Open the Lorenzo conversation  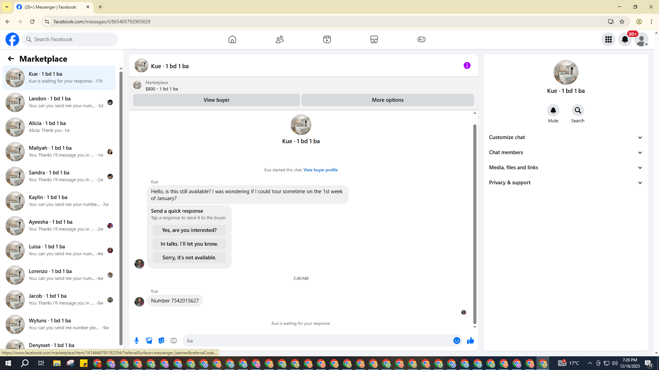click(x=59, y=275)
